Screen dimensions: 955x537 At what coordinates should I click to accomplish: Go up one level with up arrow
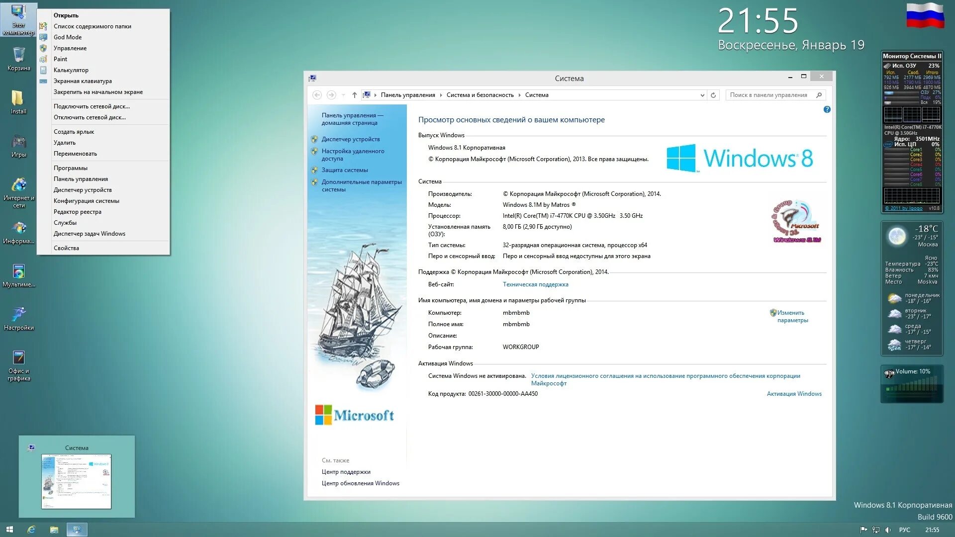click(x=355, y=95)
